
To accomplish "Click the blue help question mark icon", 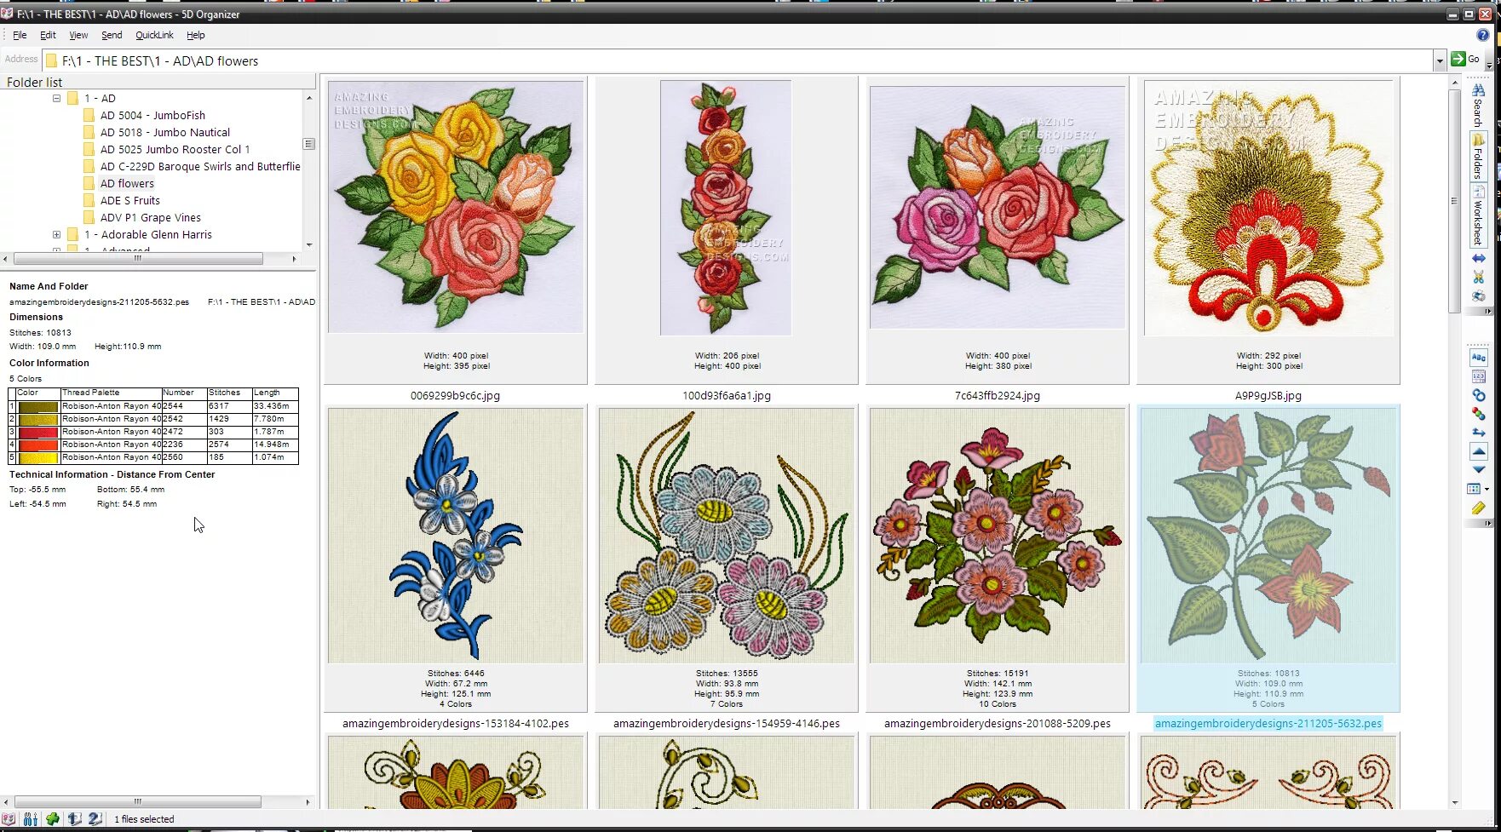I will pyautogui.click(x=1483, y=35).
